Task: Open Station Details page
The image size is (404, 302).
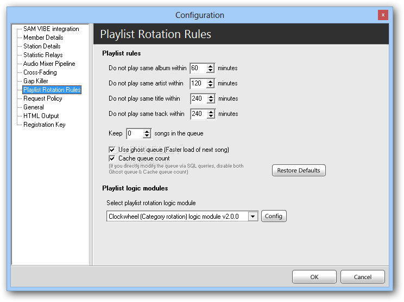Action: click(x=42, y=46)
